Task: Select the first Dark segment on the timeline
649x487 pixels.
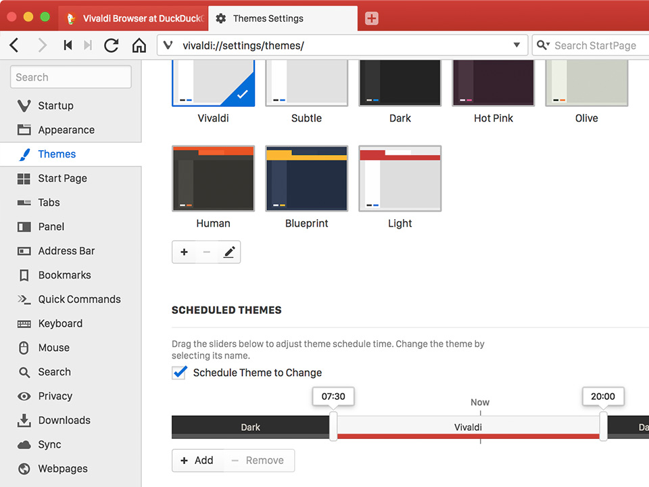Action: pyautogui.click(x=250, y=427)
